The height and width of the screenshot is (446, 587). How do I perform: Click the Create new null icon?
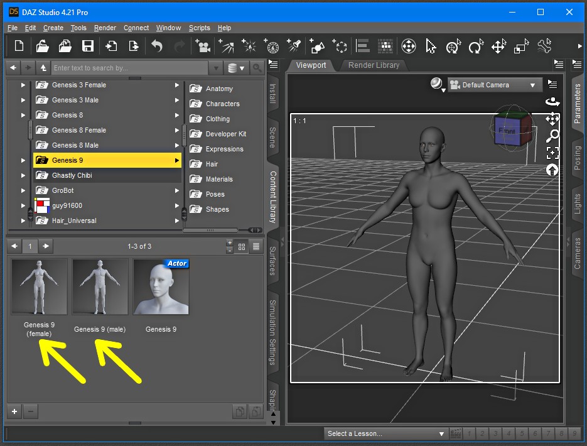pyautogui.click(x=340, y=46)
